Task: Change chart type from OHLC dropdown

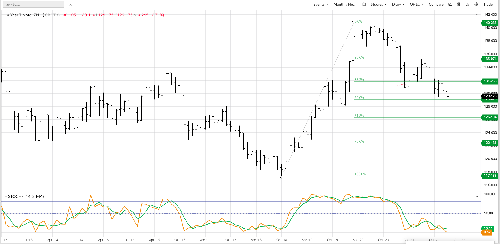Action: (417, 4)
